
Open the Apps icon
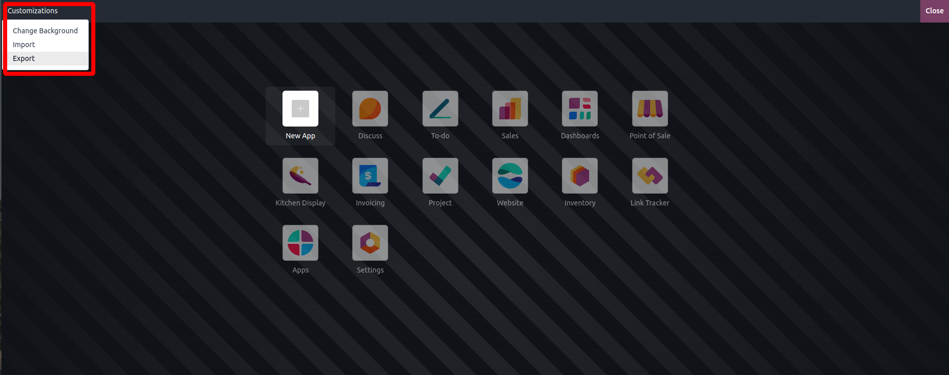[300, 243]
